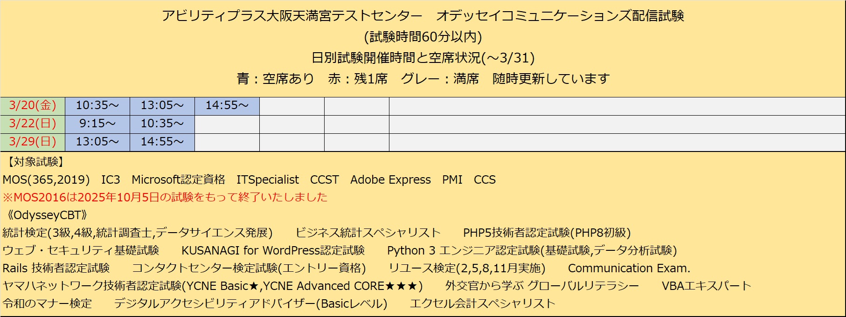Select the 10:35～ slot on 3/22(日)
This screenshot has width=846, height=317.
[162, 124]
